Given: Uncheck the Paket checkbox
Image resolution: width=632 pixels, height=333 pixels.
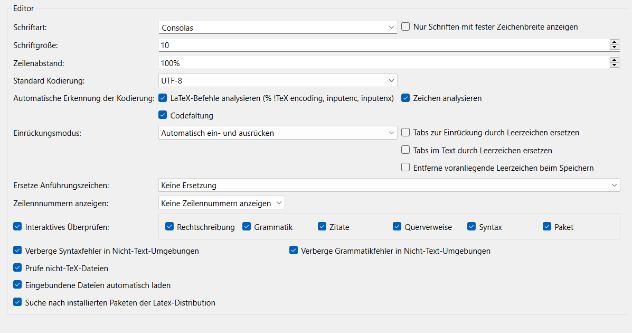Looking at the screenshot, I should (x=547, y=226).
